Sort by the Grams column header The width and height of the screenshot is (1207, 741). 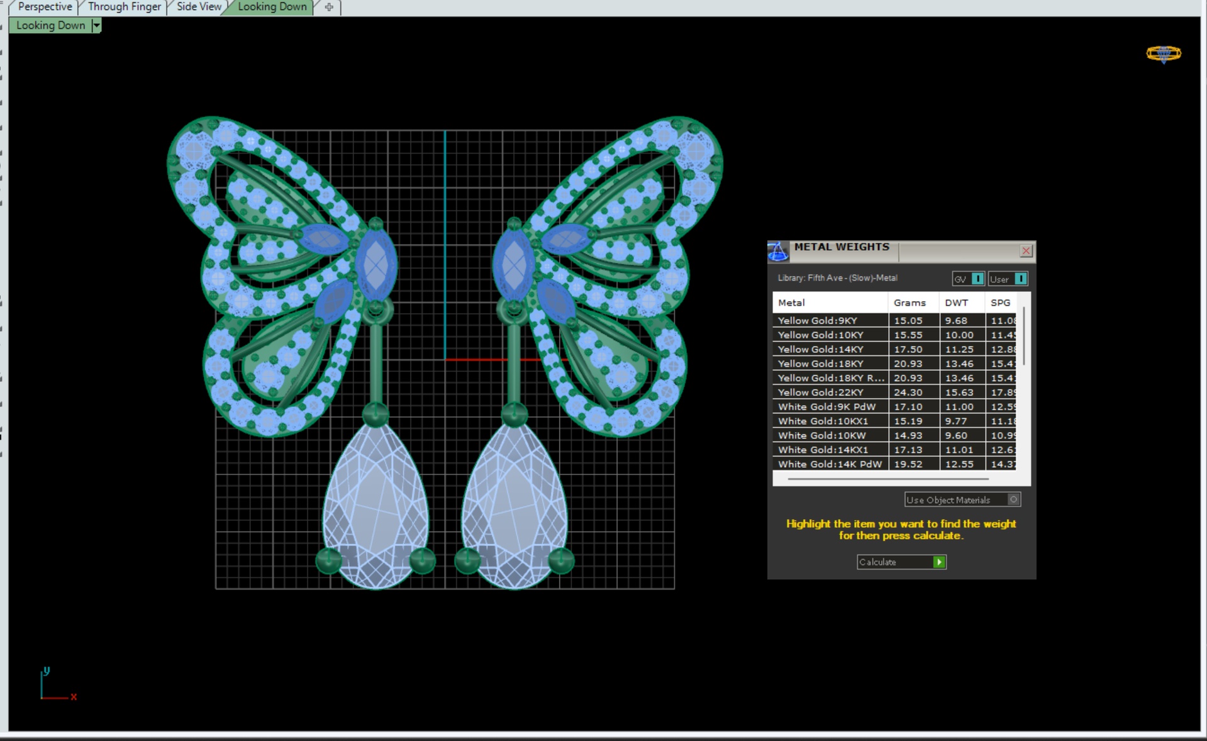click(913, 303)
